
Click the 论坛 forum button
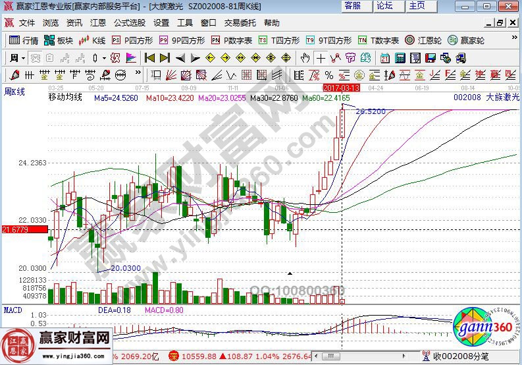click(x=384, y=6)
